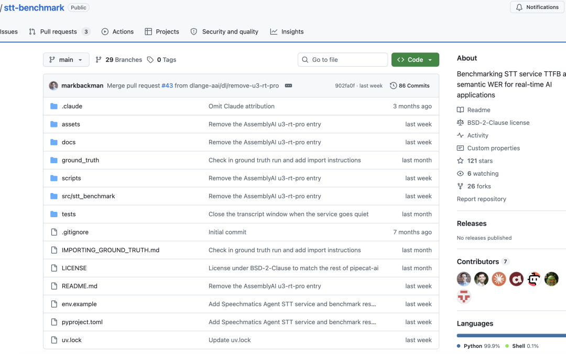Viewport: 566px width, 354px height.
Task: Open the Activity link
Action: (473, 135)
